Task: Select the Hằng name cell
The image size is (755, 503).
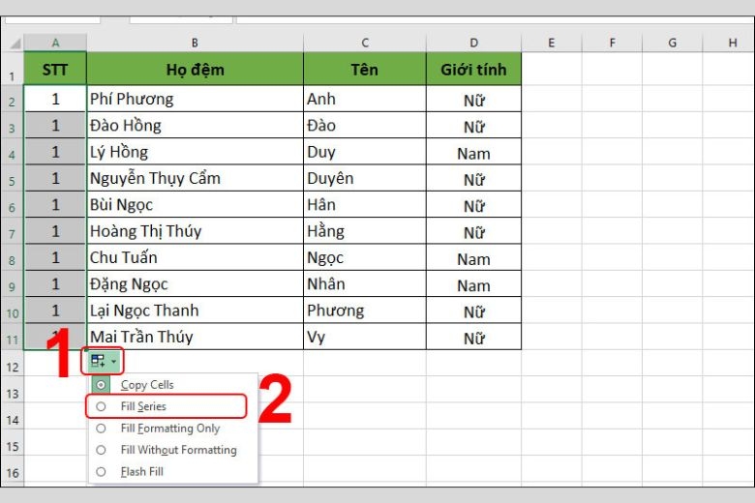Action: [x=365, y=231]
